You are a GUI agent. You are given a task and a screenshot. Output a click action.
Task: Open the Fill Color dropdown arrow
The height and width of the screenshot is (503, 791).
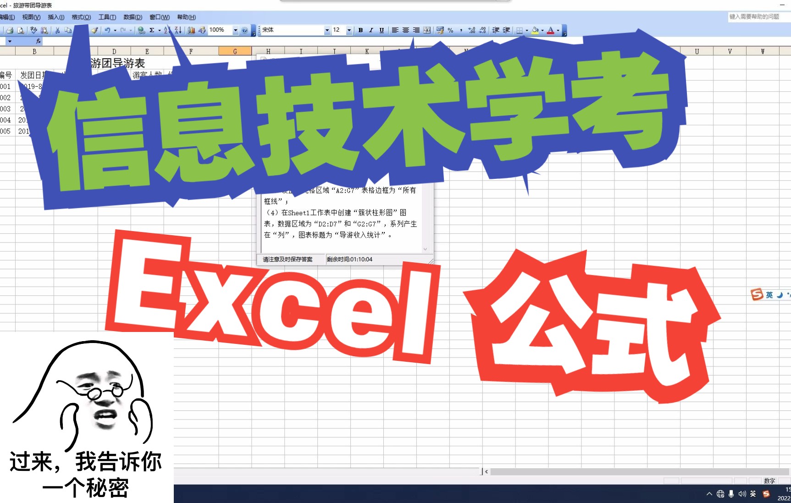[x=542, y=30]
